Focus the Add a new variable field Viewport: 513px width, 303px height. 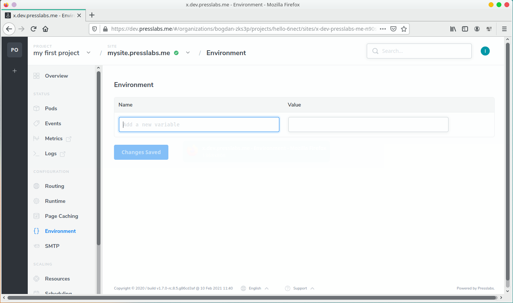(199, 124)
